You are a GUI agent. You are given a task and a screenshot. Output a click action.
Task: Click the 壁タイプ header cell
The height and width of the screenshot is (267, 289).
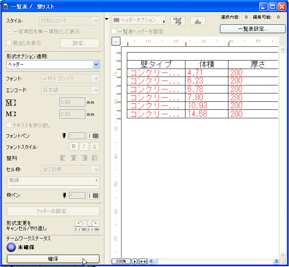[x=156, y=65]
